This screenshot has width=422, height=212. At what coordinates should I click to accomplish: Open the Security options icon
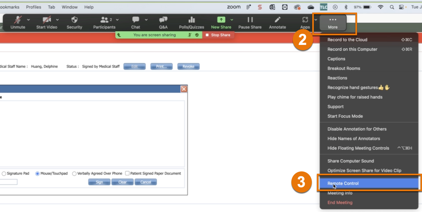(74, 22)
